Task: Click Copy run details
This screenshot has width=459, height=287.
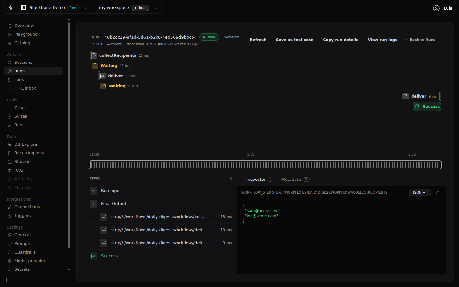Action: click(340, 40)
